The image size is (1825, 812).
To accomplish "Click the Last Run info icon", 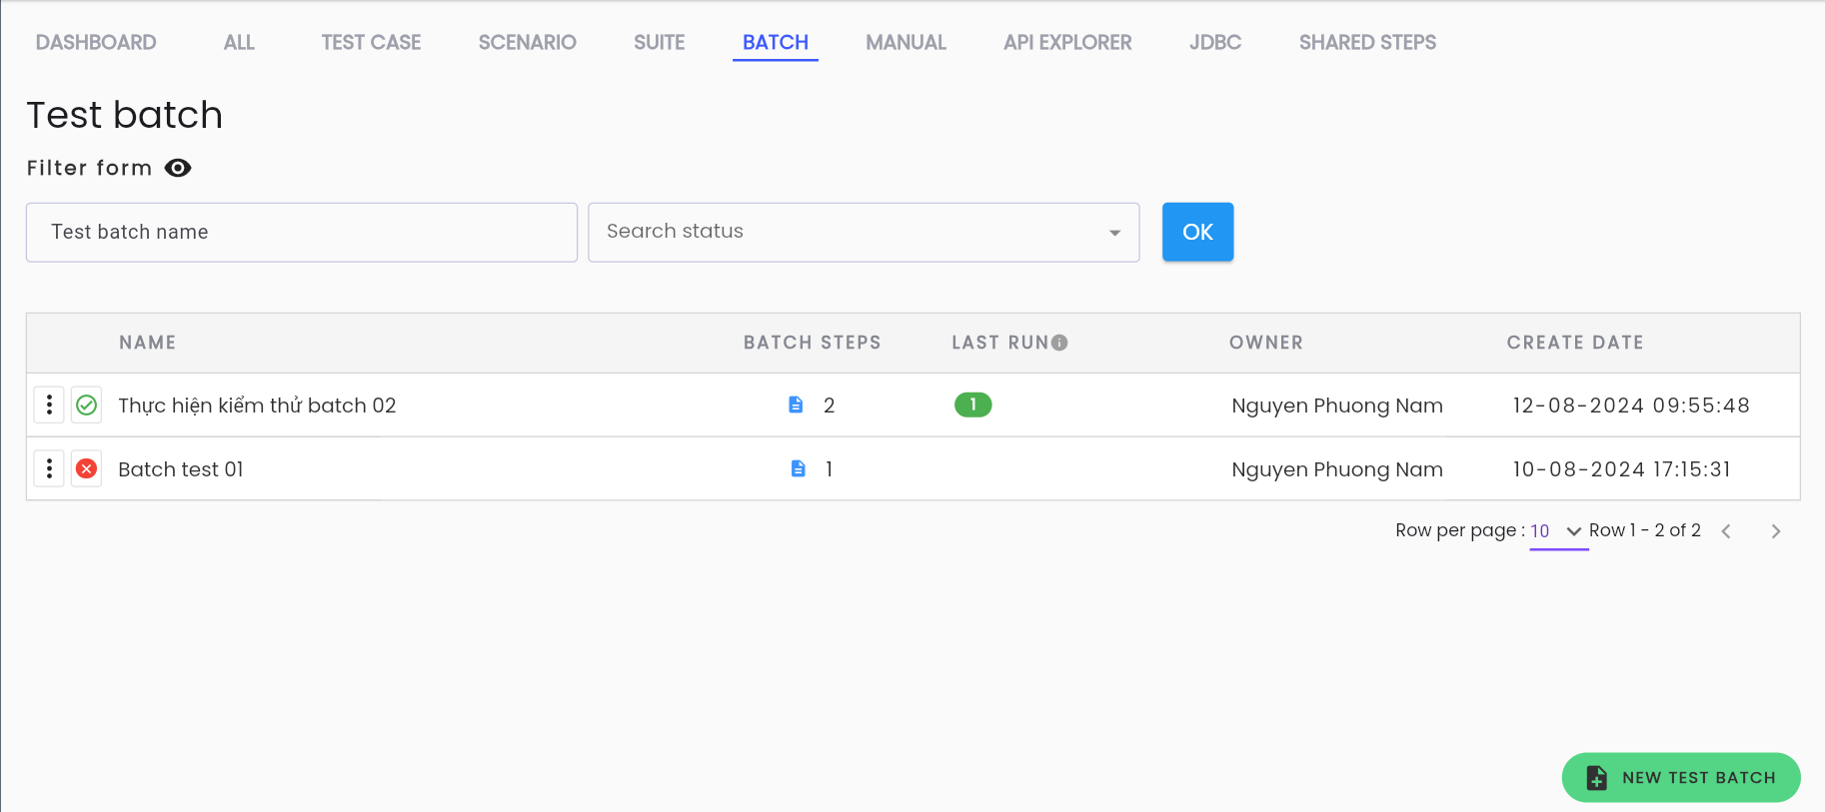I will click(x=1059, y=343).
